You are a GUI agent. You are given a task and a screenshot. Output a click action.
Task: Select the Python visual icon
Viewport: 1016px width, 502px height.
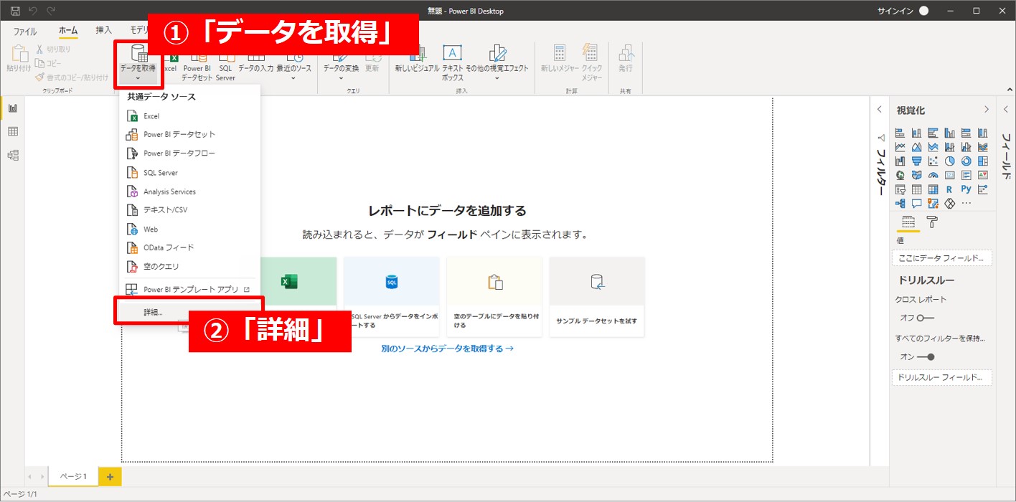click(x=966, y=190)
